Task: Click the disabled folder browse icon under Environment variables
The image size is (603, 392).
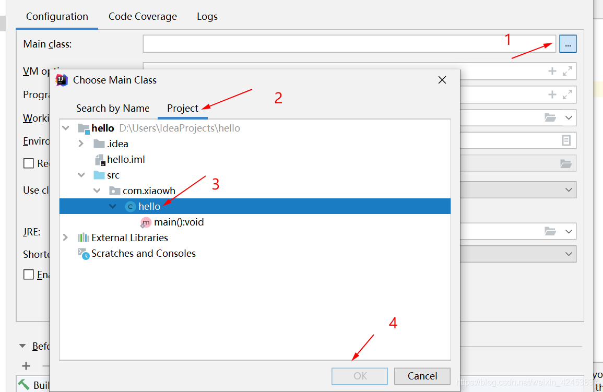Action: click(x=566, y=164)
